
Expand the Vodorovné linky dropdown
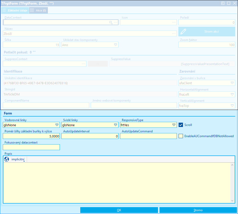point(57,125)
